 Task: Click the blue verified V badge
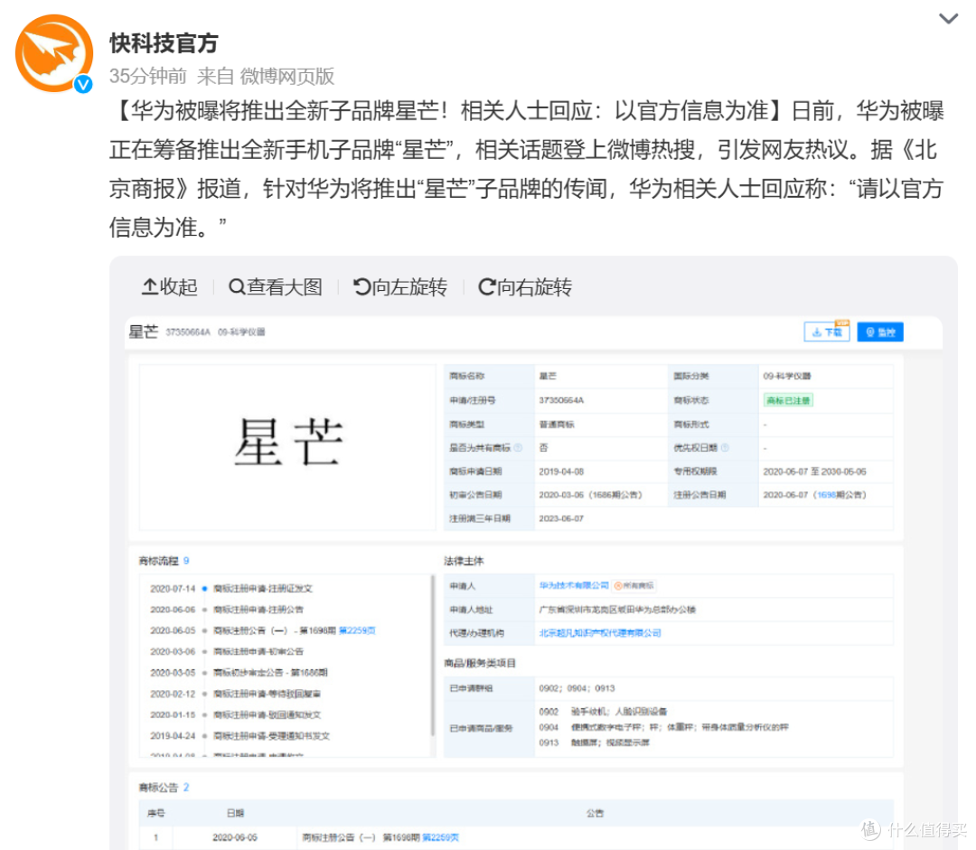click(x=83, y=84)
